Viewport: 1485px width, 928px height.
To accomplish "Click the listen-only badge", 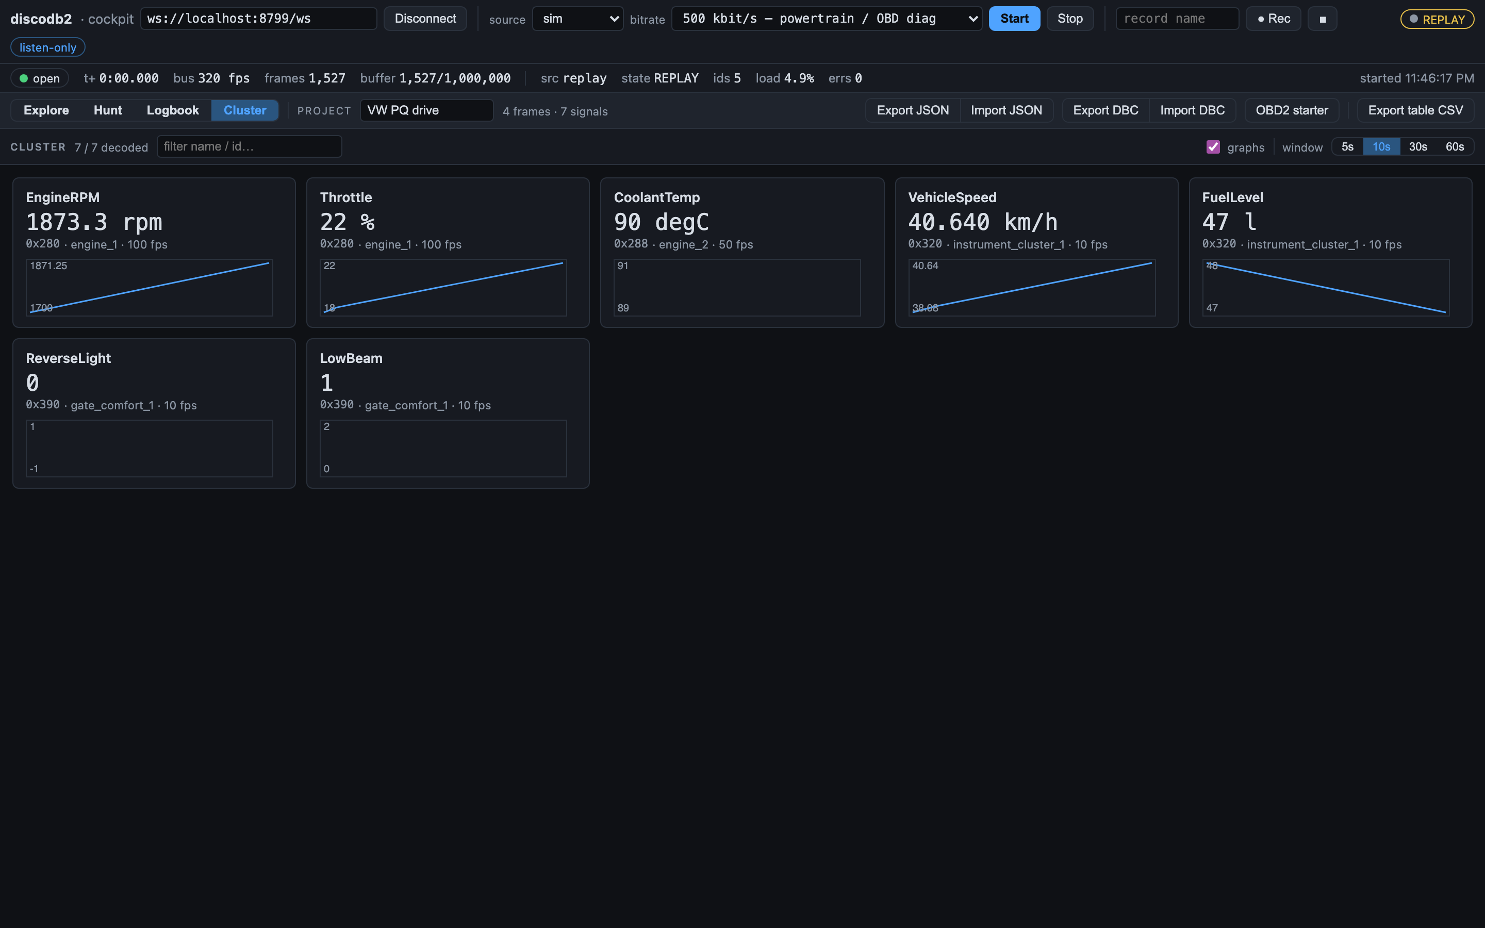I will (48, 47).
